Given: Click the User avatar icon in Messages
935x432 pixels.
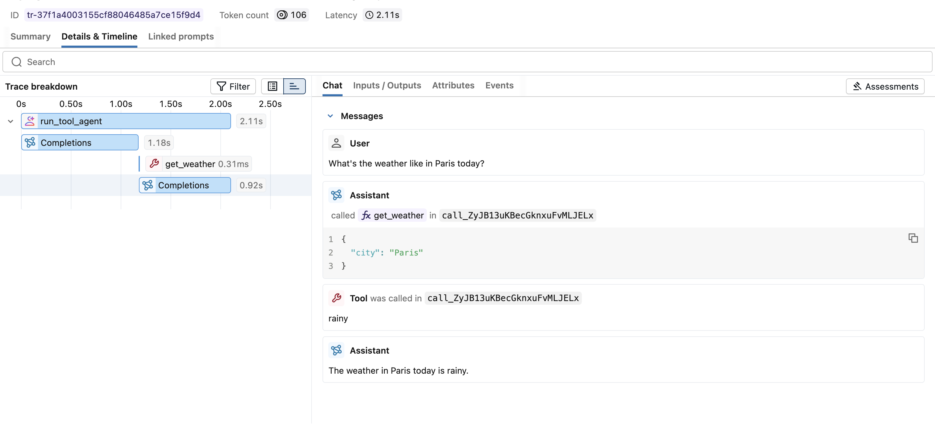Looking at the screenshot, I should (x=336, y=143).
